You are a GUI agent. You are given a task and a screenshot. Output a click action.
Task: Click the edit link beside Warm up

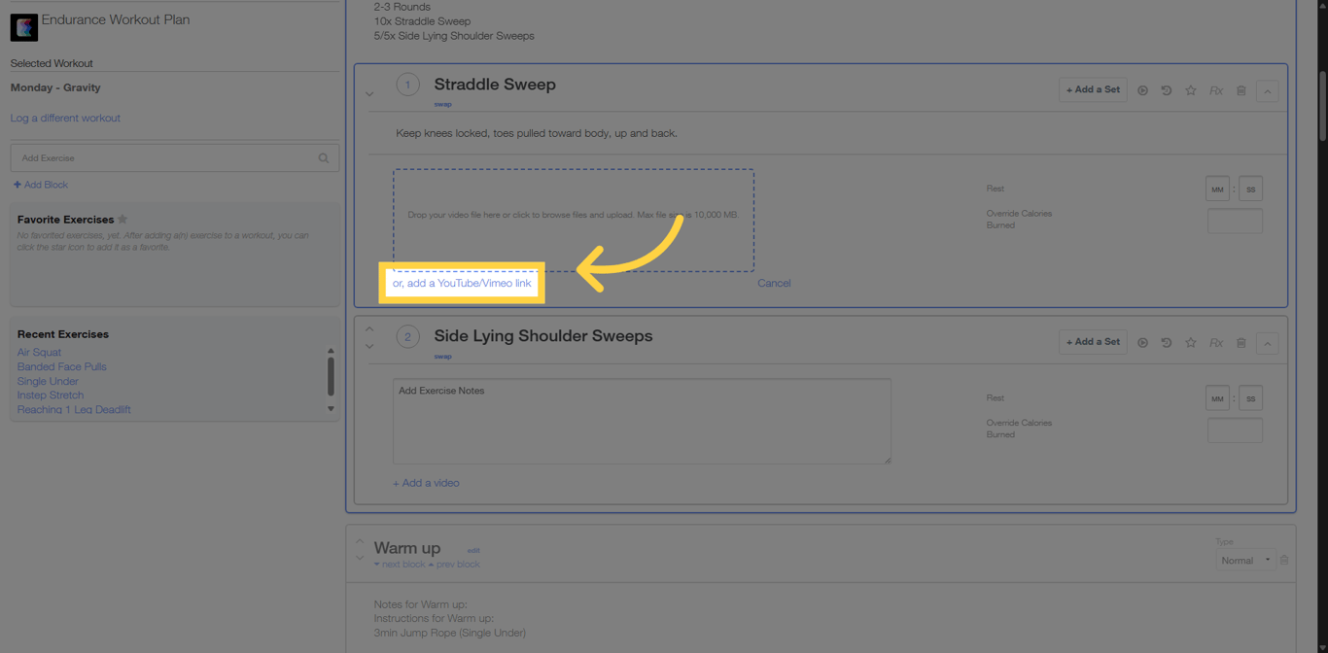[x=473, y=551]
